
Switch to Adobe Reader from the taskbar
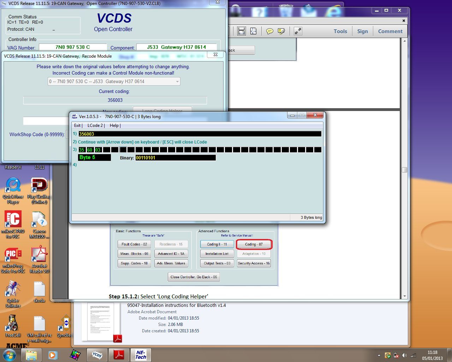pyautogui.click(x=119, y=355)
